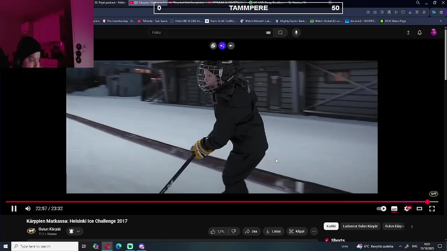Open the weather widget 6°C Kevyttä sadetta

coord(375,246)
